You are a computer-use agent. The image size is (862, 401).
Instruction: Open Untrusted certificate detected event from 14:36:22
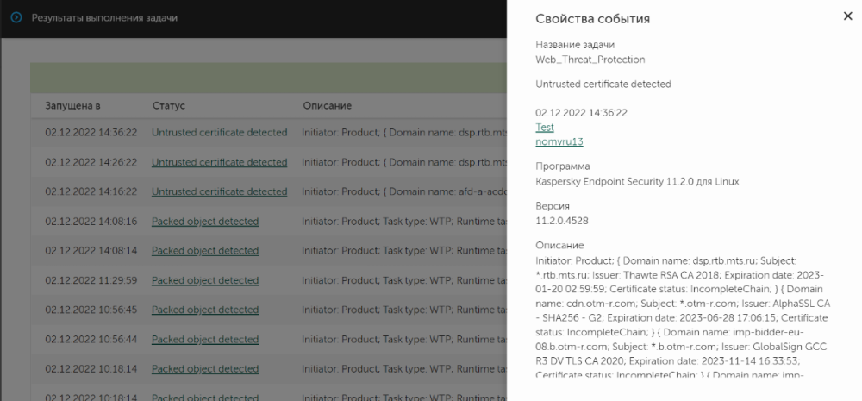[219, 133]
